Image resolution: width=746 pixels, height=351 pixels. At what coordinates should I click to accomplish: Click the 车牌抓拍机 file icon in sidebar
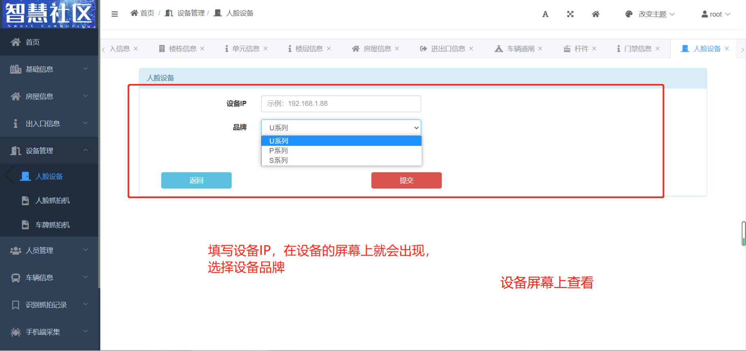click(x=25, y=225)
